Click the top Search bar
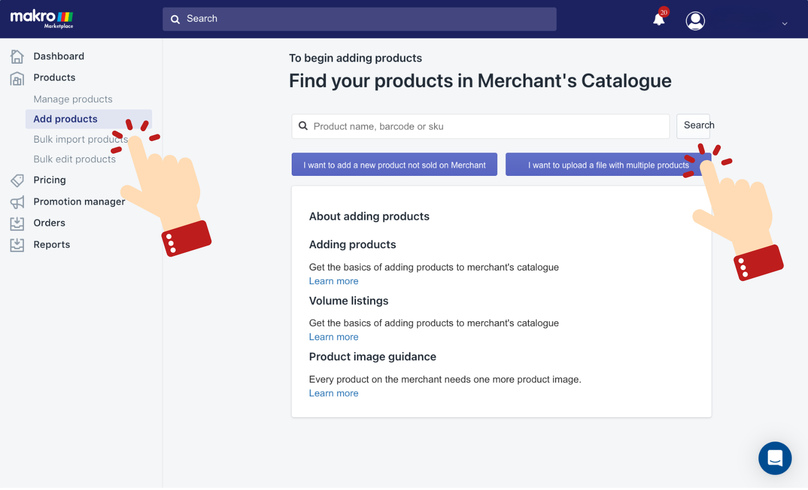 [359, 19]
